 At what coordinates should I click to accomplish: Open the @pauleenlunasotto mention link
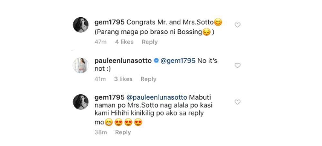click(158, 97)
